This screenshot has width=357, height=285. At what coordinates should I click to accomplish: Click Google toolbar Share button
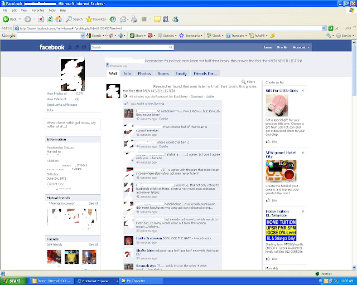pos(137,36)
